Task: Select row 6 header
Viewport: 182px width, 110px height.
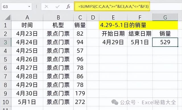Action: pyautogui.click(x=6, y=68)
